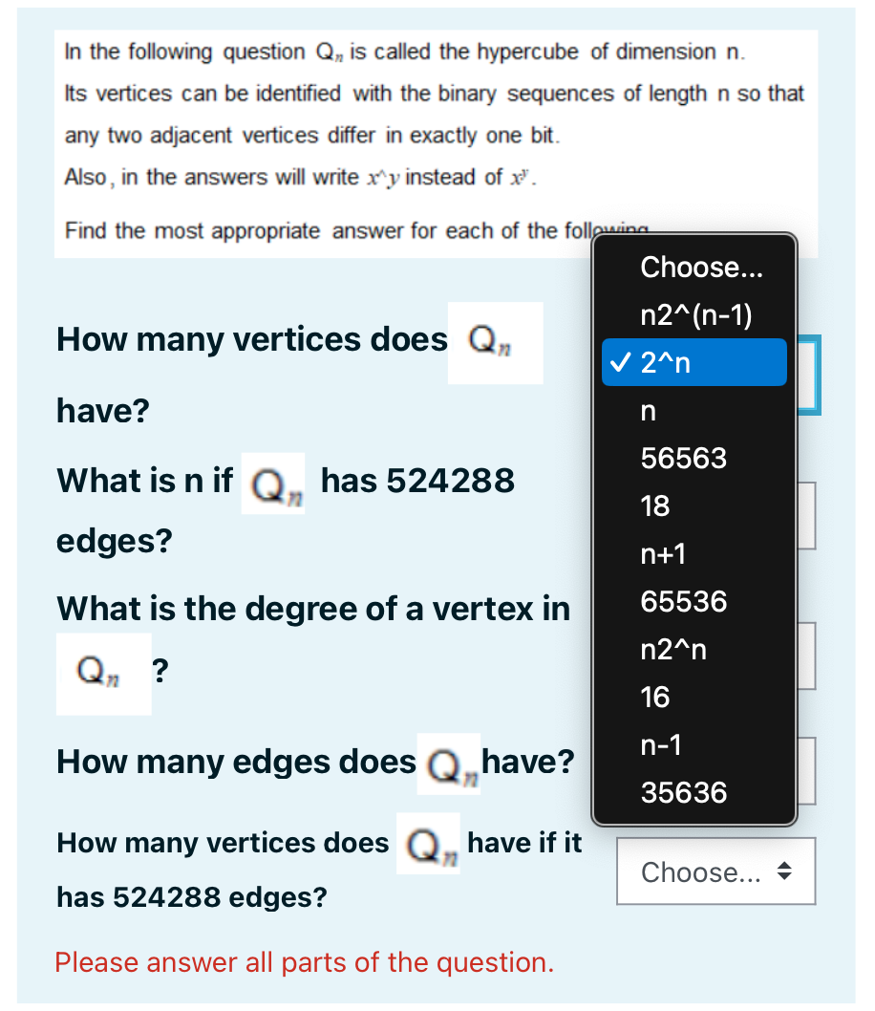Click the answer field for the vertex degree question

[x=808, y=656]
